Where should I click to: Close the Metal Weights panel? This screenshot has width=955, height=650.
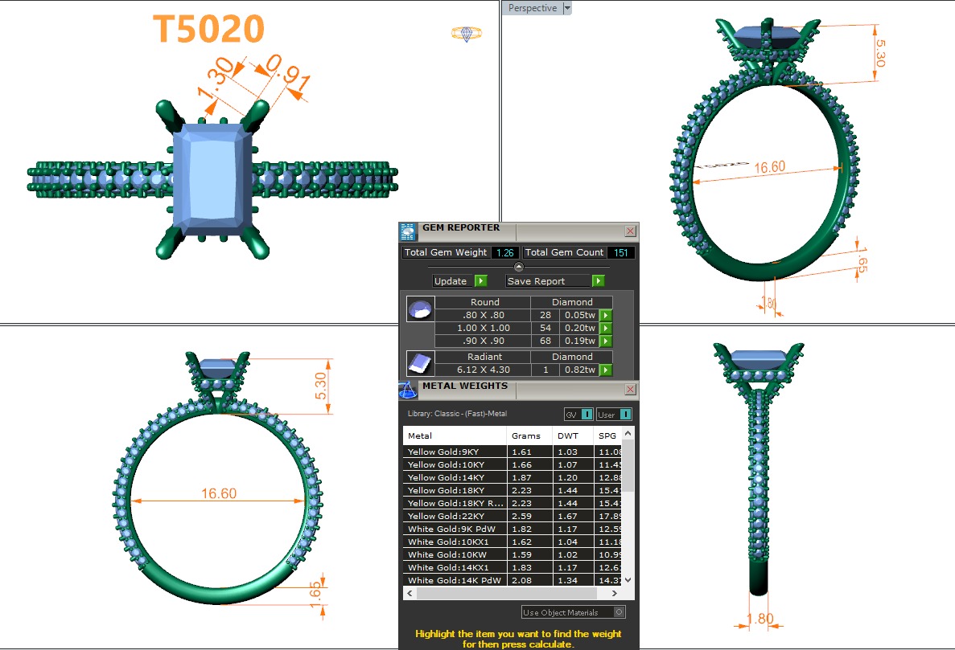630,390
